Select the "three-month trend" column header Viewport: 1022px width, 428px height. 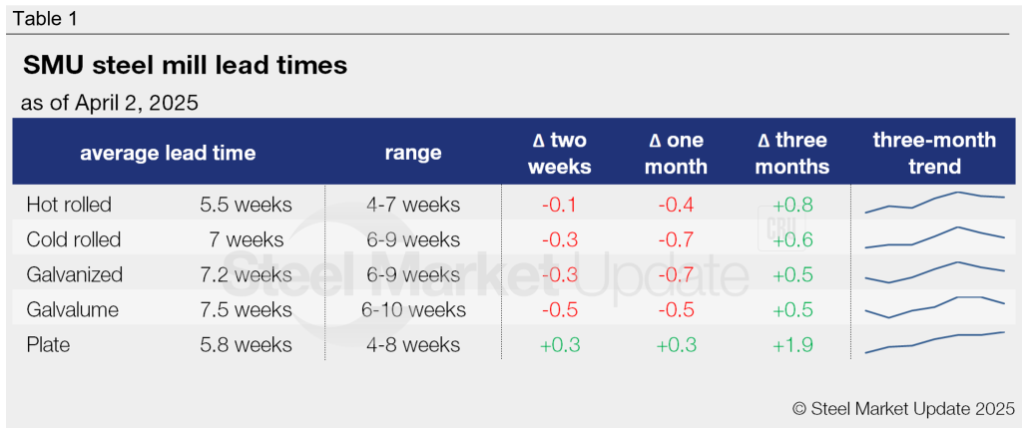934,154
